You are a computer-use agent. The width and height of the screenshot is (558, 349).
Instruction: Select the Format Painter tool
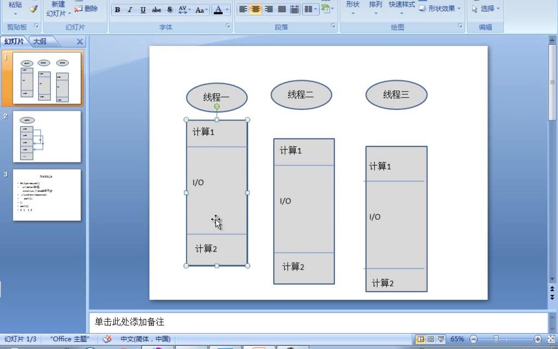tap(32, 9)
